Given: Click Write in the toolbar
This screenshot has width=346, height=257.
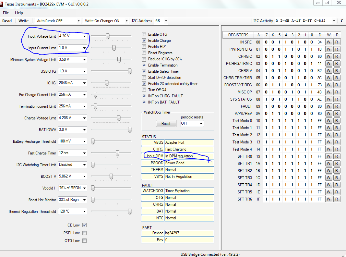Looking at the screenshot, I should pos(23,21).
